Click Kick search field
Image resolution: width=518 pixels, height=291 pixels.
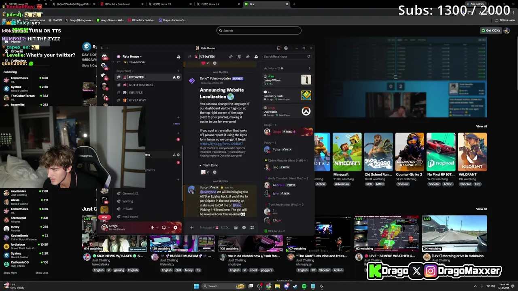point(259,31)
